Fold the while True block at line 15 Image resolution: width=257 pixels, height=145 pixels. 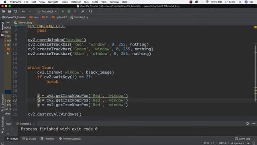coord(26,68)
